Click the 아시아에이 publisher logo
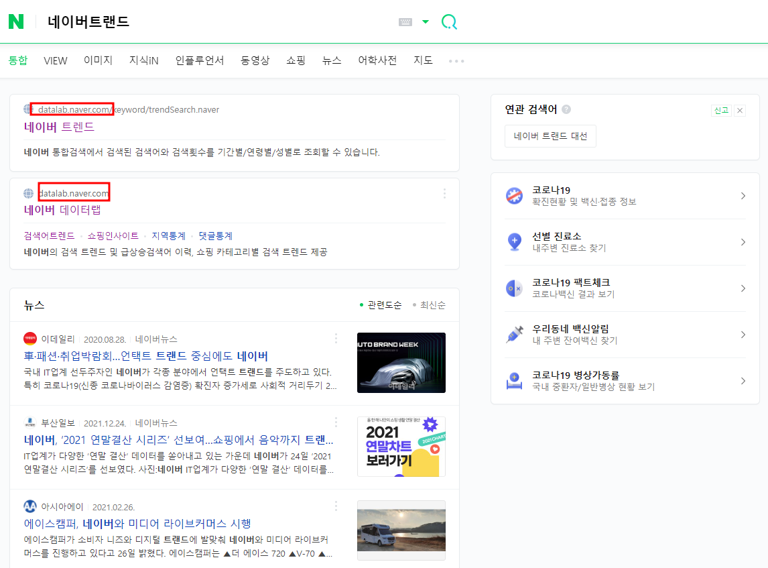The image size is (768, 568). pos(30,506)
